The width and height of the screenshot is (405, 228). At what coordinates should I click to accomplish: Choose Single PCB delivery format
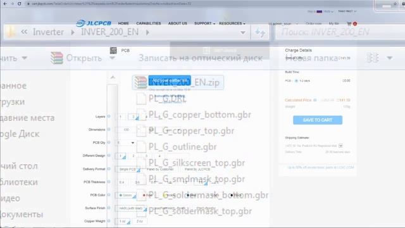(x=128, y=169)
